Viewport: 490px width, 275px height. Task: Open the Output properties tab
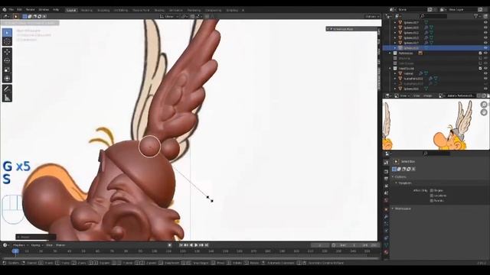coord(386,179)
